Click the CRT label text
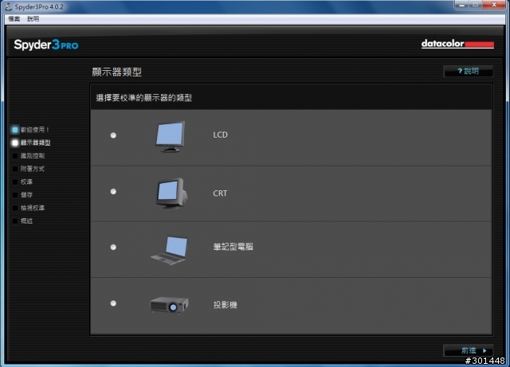Viewport: 510px width, 367px height. click(x=220, y=193)
